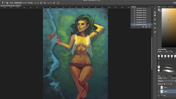This screenshot has height=99, width=176.
Task: Click the brush size value field
Action: (x=172, y=51)
